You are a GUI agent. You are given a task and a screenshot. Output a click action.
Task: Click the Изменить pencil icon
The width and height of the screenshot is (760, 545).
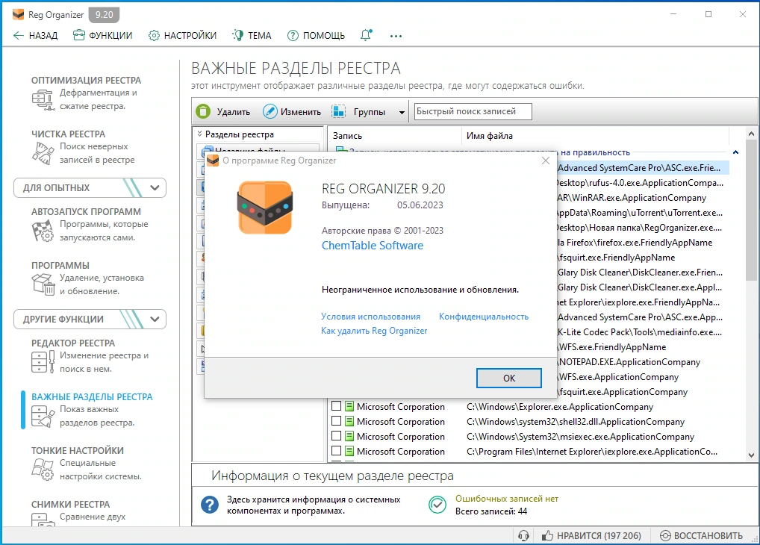click(270, 111)
